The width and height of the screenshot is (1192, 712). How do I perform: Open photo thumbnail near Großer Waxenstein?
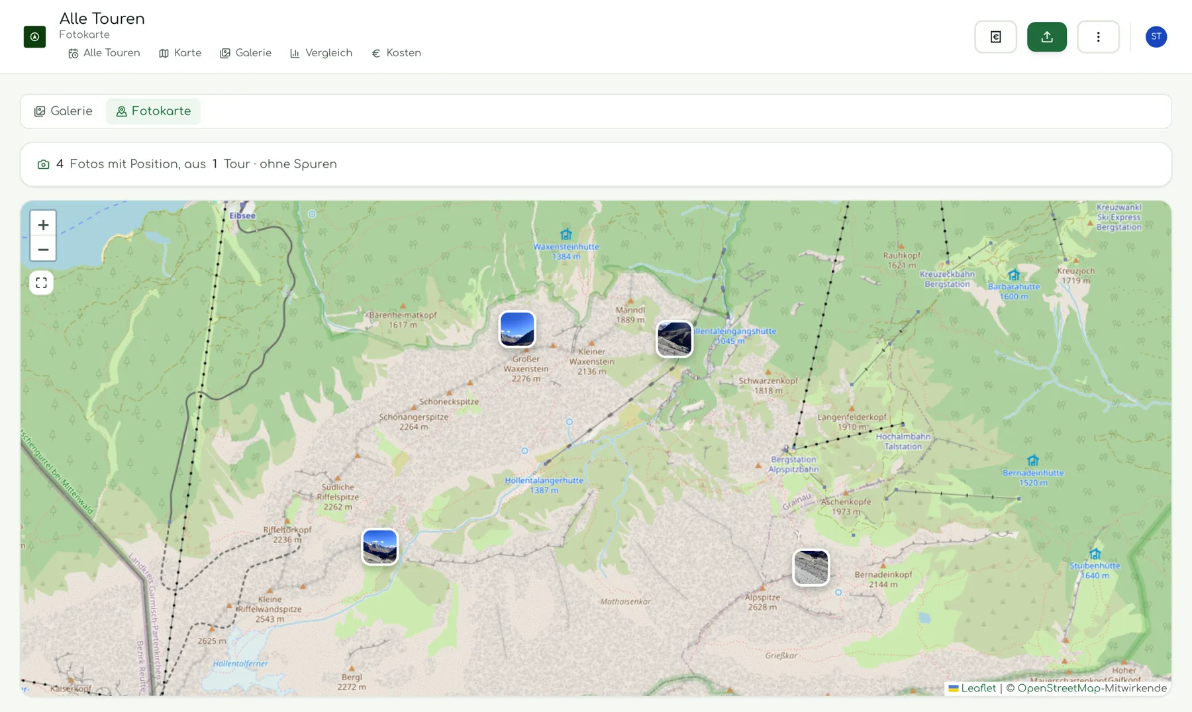[x=517, y=329]
